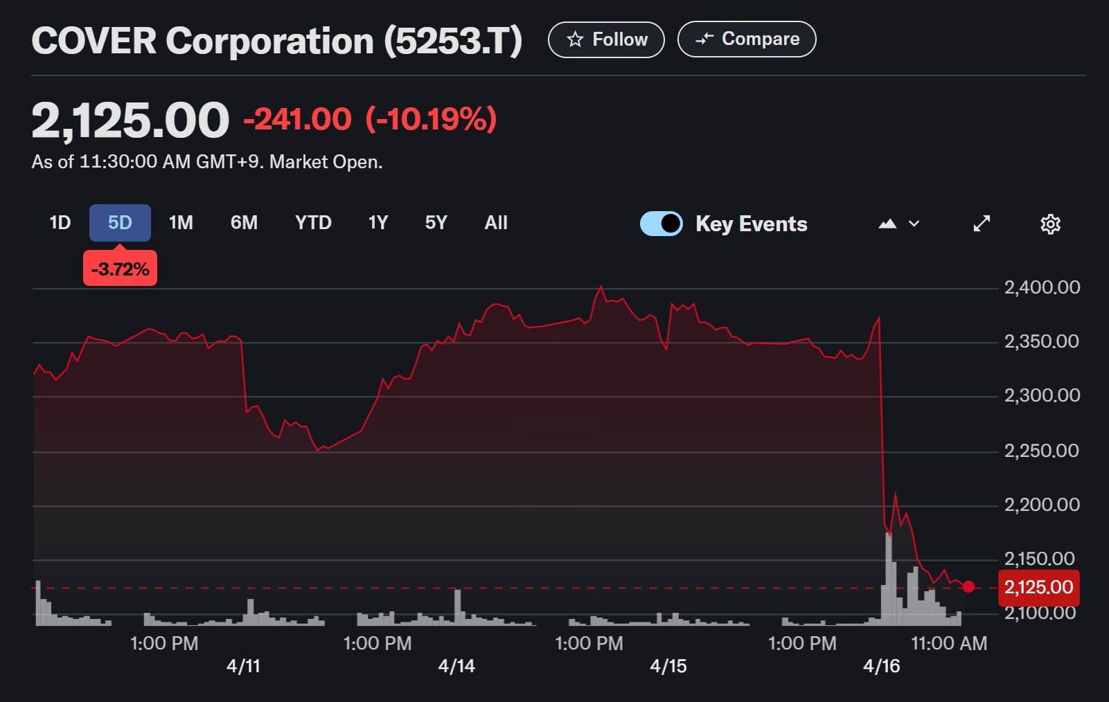Click the (-10.19%) percent change
Viewport: 1109px width, 702px height.
click(x=431, y=119)
